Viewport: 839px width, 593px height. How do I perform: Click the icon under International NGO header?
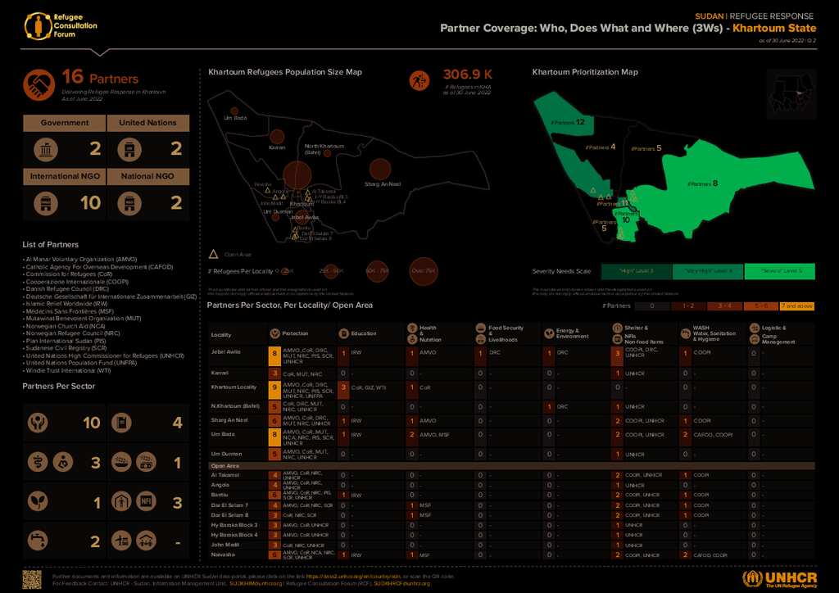(46, 203)
